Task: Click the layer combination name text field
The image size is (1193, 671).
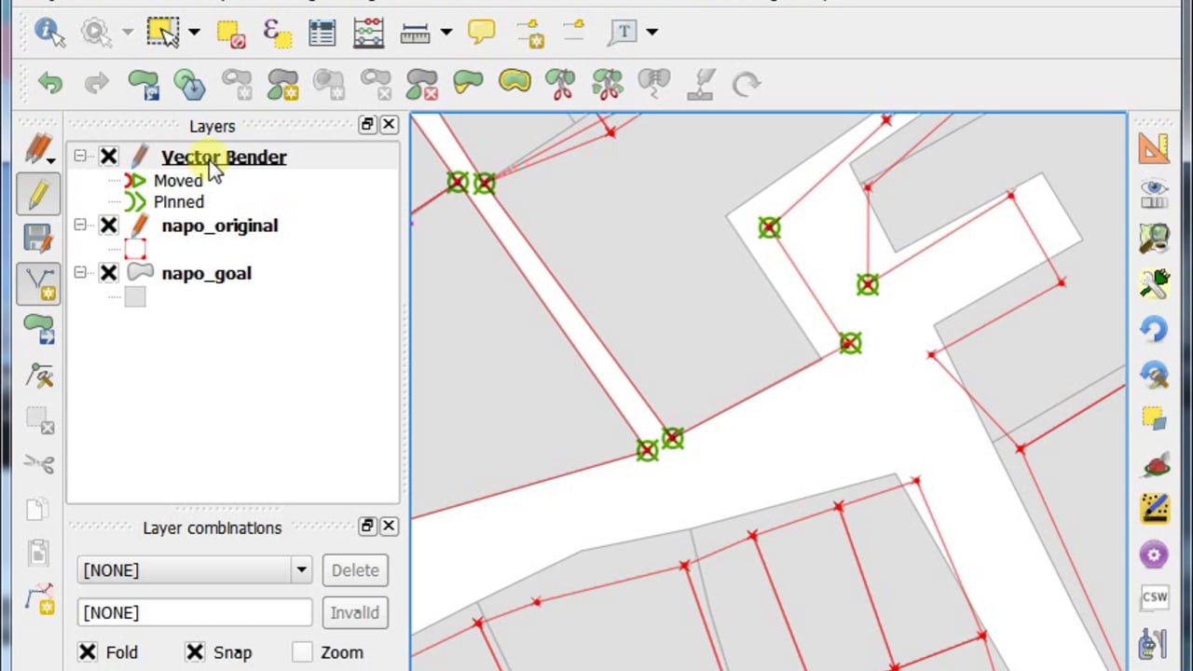Action: 195,612
